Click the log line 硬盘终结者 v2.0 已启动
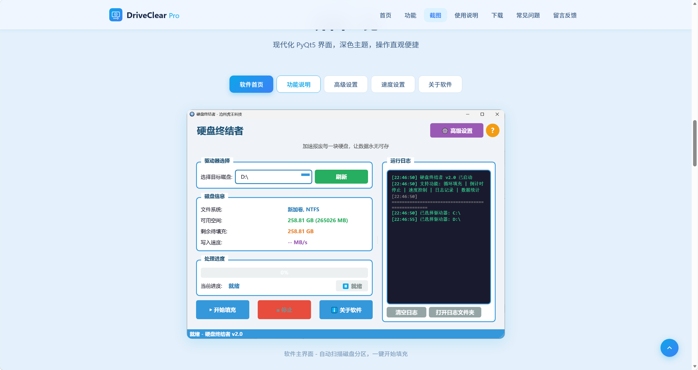Image resolution: width=698 pixels, height=370 pixels. (x=432, y=177)
